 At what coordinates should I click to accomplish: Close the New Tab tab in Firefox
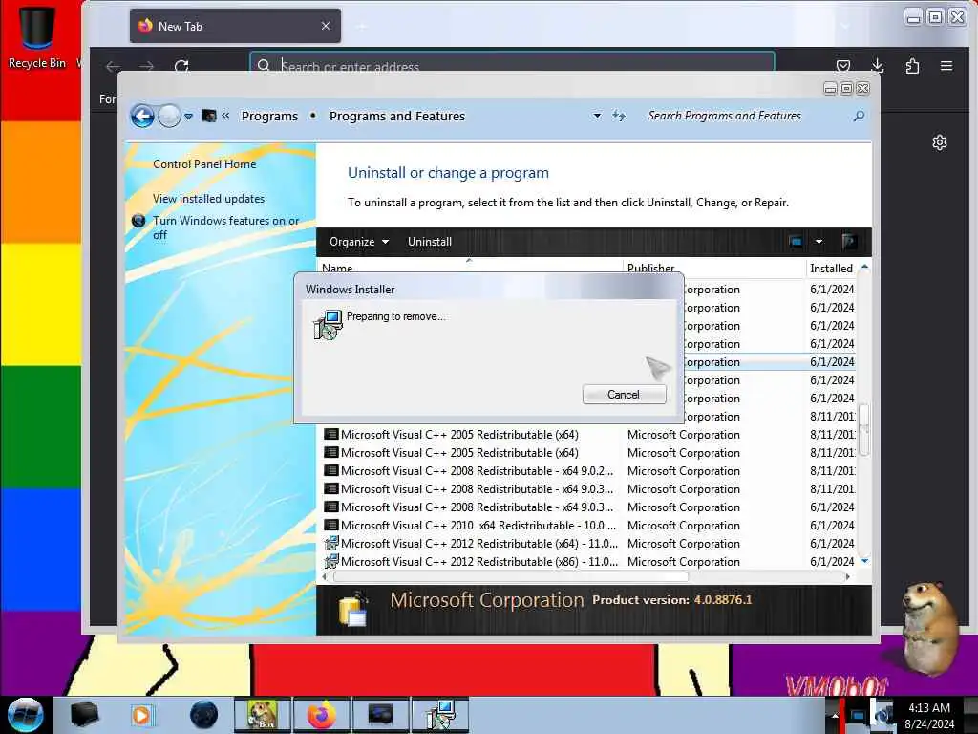326,26
